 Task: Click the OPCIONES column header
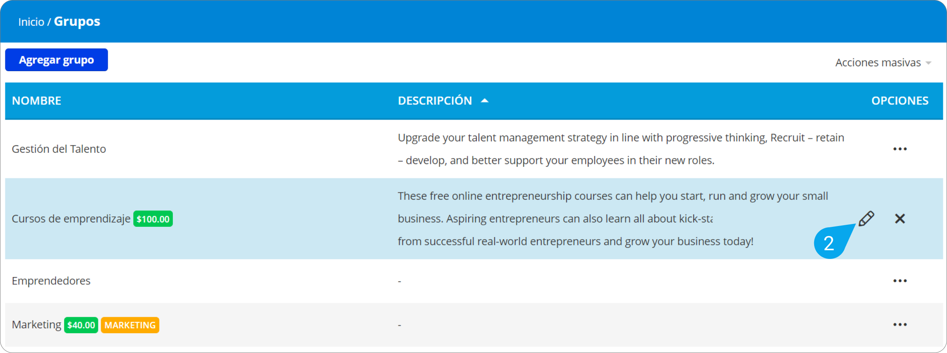(900, 101)
